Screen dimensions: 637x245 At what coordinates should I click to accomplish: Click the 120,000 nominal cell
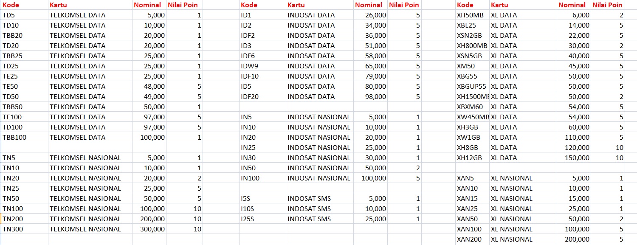click(x=574, y=147)
